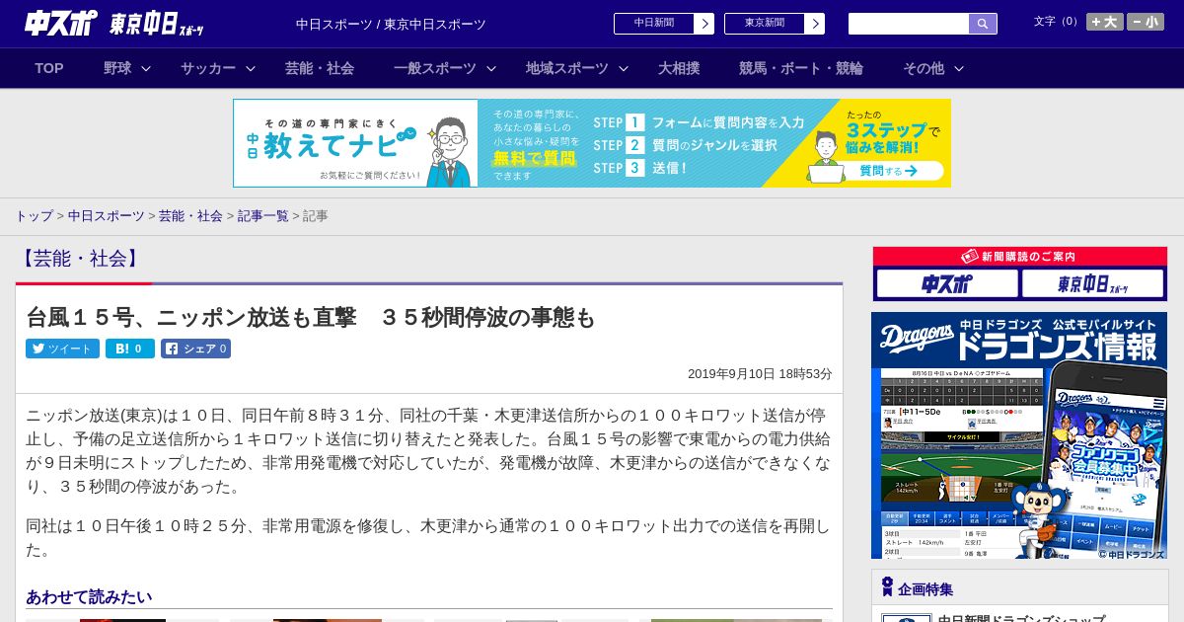Click the 企画特集 sidebar heading
The width and height of the screenshot is (1184, 622).
coord(925,589)
